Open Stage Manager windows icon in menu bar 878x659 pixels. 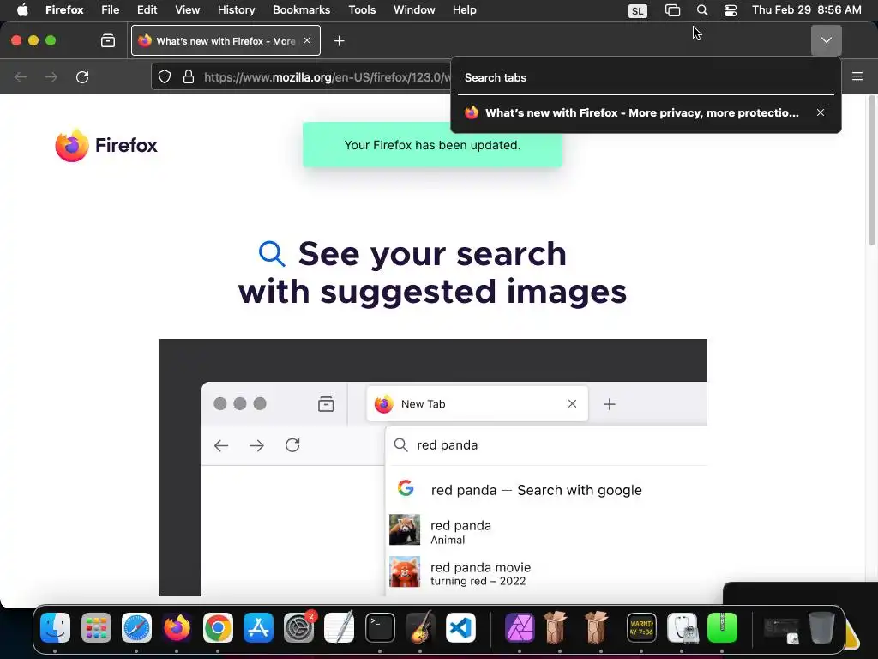pos(672,10)
